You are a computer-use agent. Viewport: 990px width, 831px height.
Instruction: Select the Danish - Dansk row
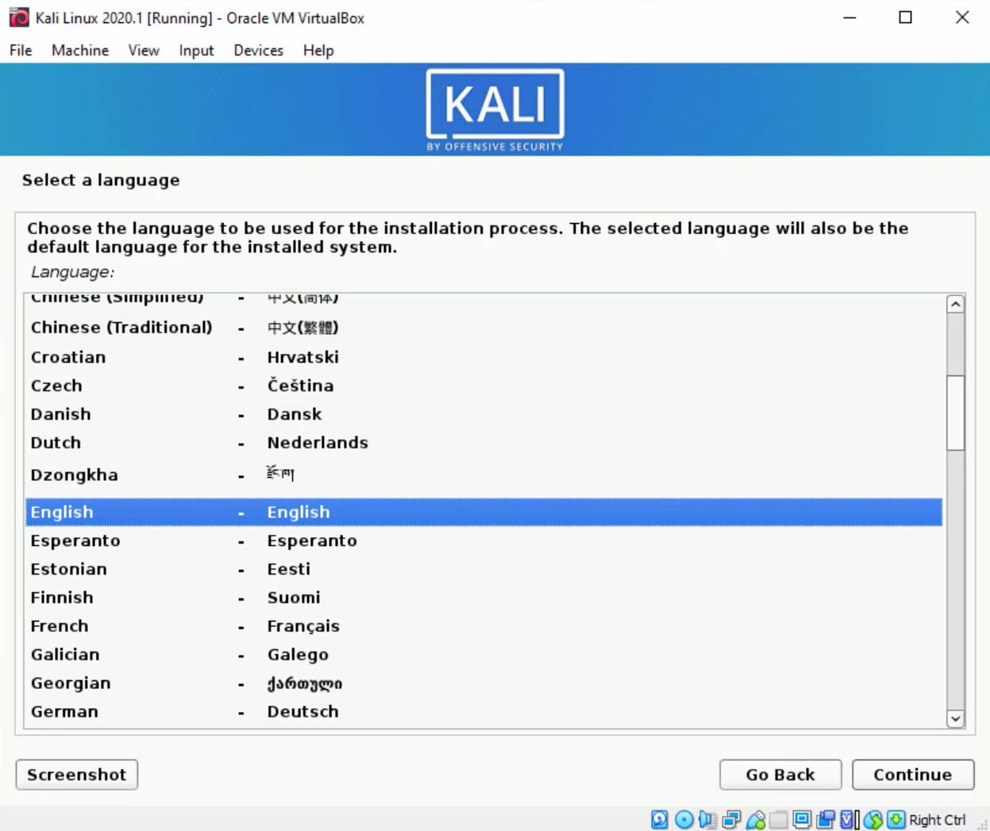pyautogui.click(x=483, y=414)
